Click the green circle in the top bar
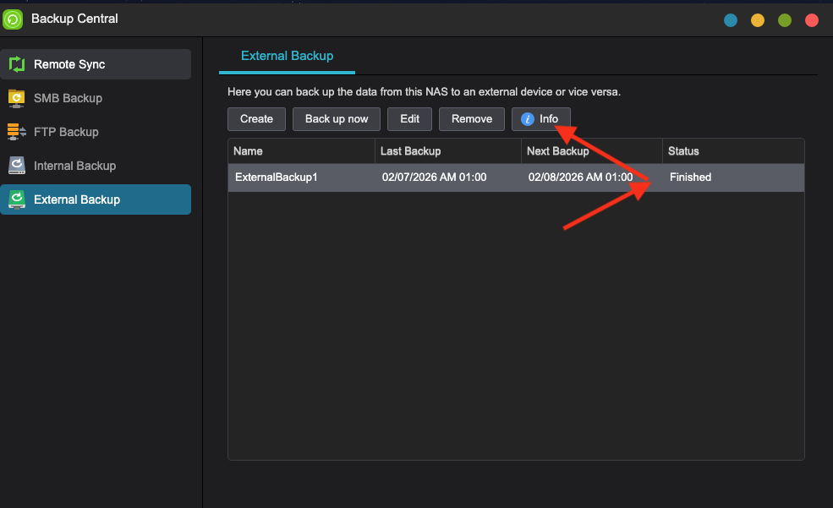This screenshot has height=508, width=833. 784,19
